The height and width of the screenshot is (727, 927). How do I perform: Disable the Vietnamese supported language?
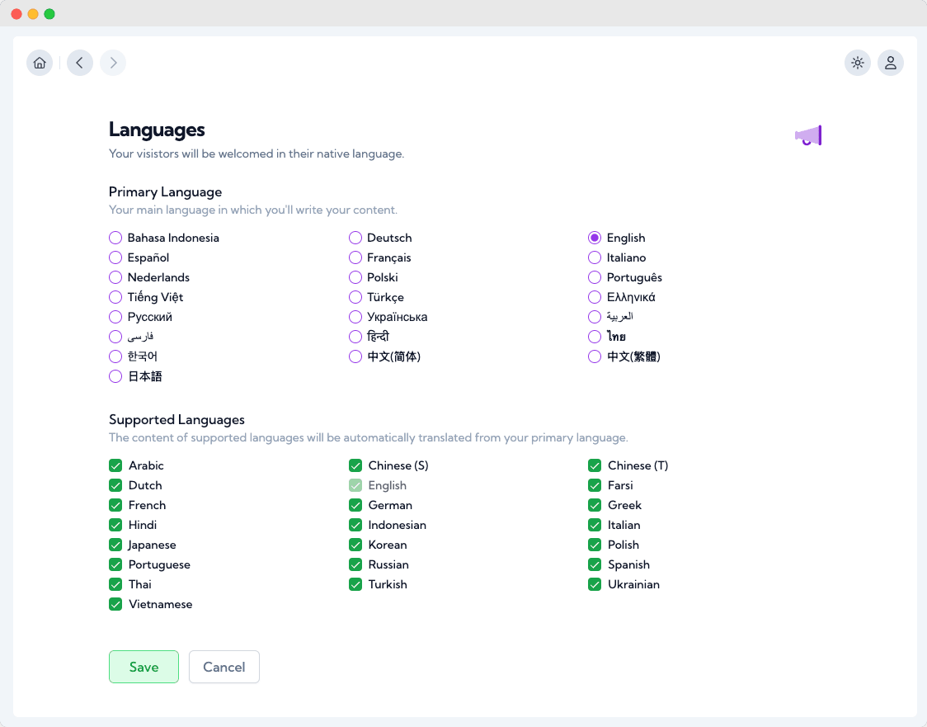[115, 604]
